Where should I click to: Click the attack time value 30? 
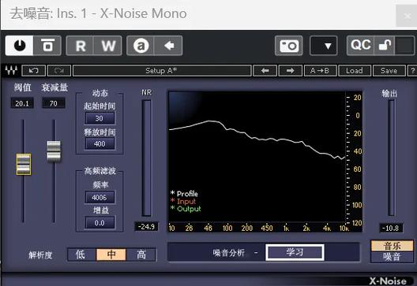pyautogui.click(x=100, y=118)
